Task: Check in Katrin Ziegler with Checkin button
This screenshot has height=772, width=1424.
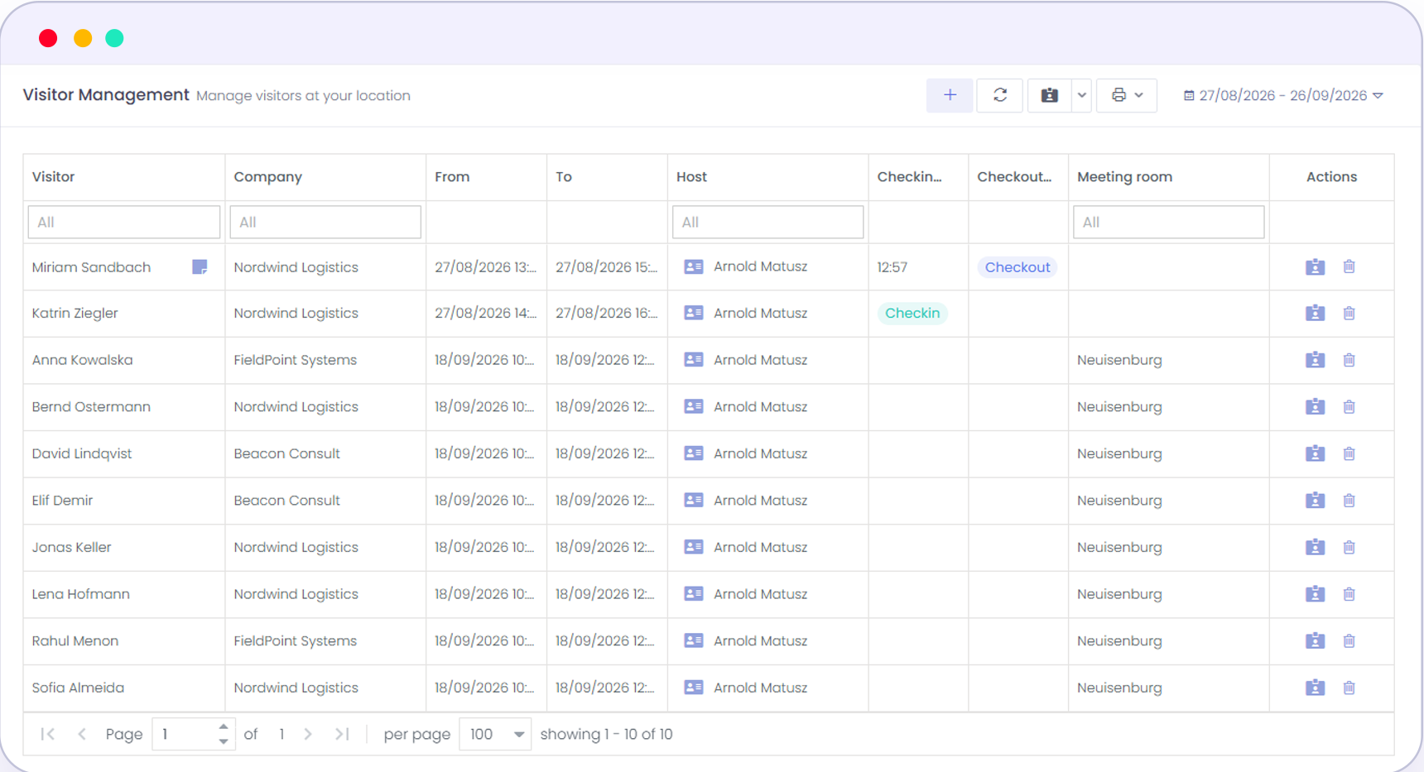Action: click(912, 313)
